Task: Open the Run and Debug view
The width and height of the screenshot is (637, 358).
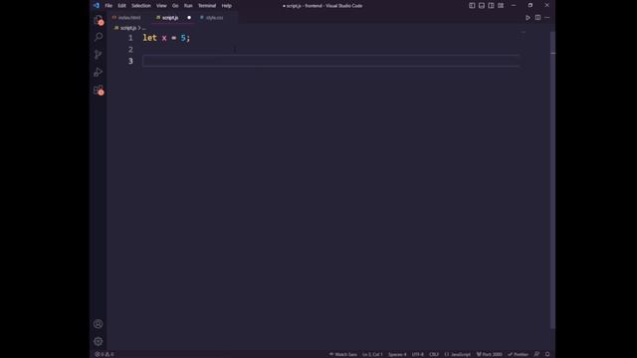Action: point(99,73)
